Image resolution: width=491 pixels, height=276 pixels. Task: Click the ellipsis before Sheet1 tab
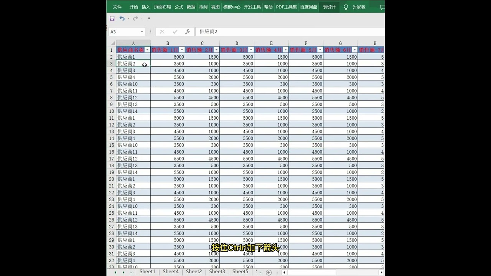coord(132,272)
